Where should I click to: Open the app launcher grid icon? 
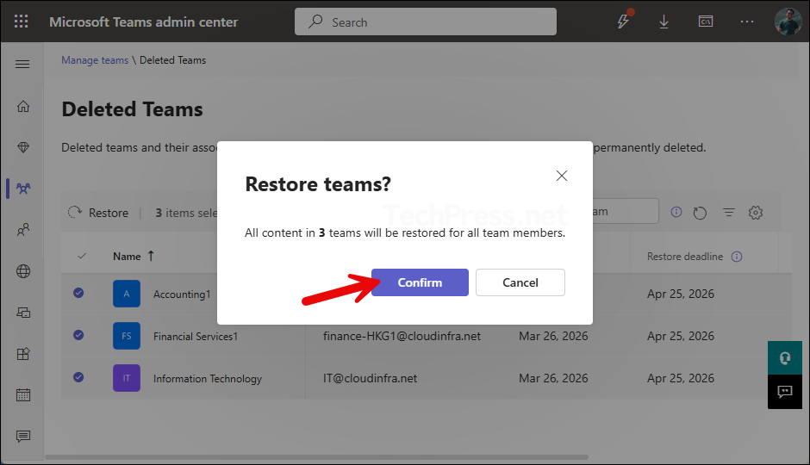point(22,22)
